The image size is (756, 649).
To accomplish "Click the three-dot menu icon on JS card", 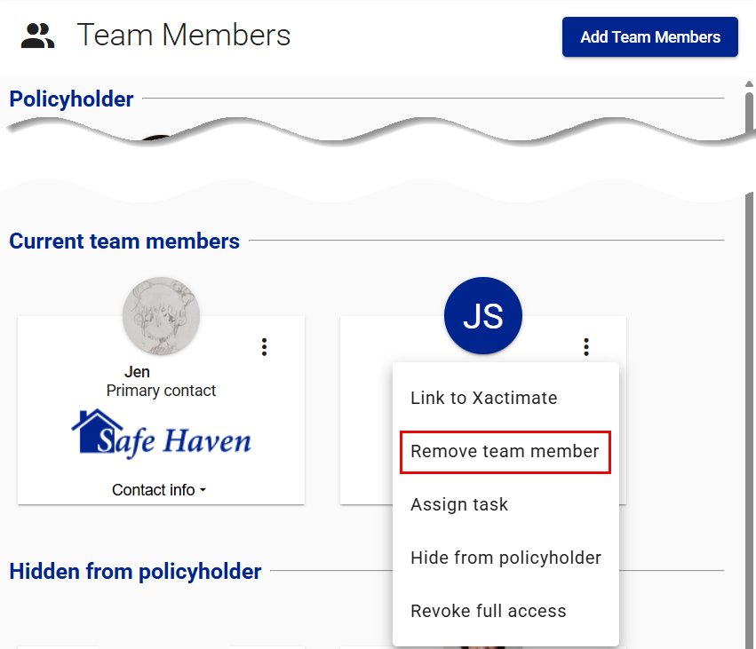I will 585,347.
